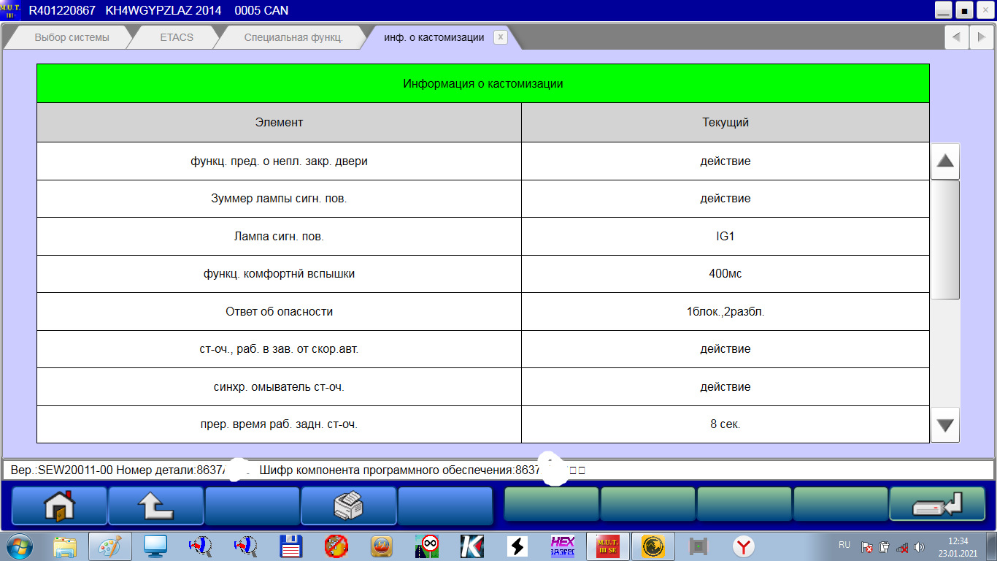Open the 'Специальная функц.' tab
The image size is (997, 561).
(x=293, y=37)
